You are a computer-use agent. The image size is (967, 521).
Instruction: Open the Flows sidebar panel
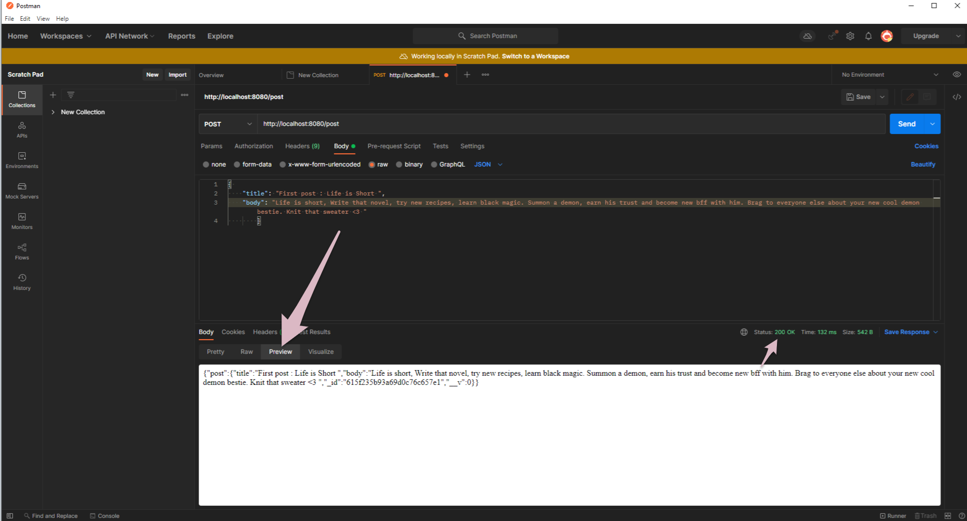[x=22, y=252]
